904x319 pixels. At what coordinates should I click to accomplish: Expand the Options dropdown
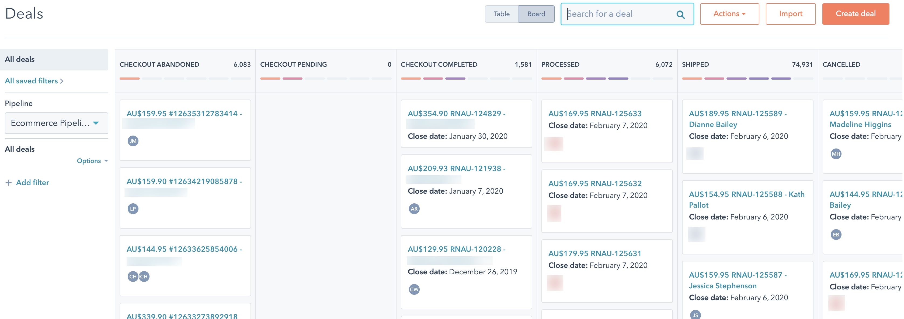tap(92, 161)
